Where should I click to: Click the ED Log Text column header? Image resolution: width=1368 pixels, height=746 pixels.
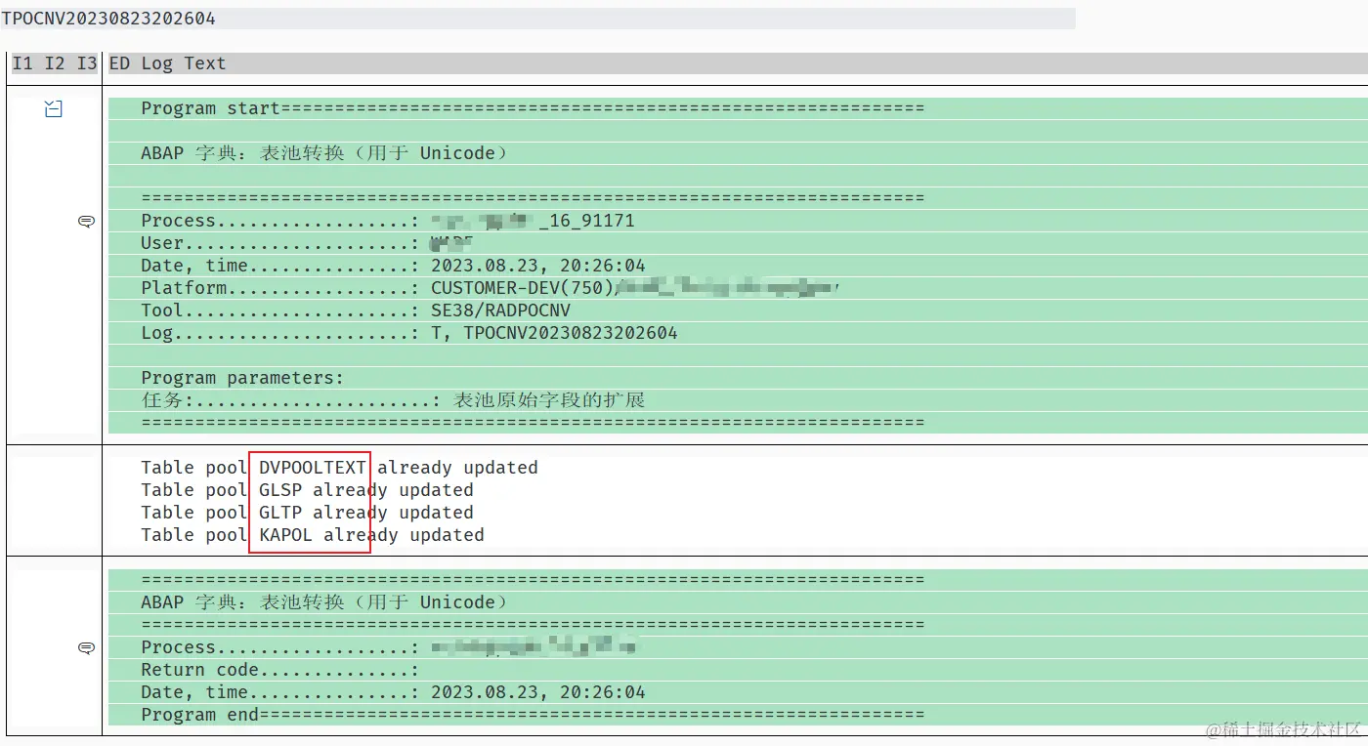[167, 63]
